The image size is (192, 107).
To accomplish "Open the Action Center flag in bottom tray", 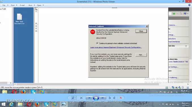I will point(163,104).
